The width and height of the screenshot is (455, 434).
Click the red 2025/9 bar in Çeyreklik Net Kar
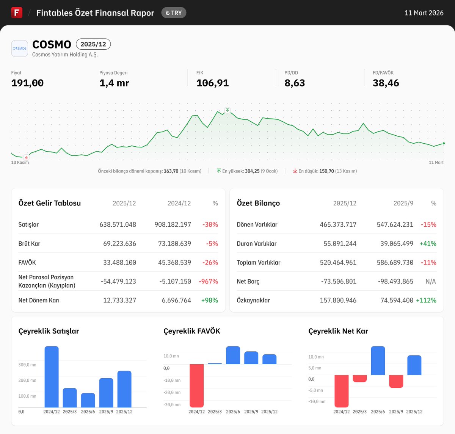tap(396, 381)
